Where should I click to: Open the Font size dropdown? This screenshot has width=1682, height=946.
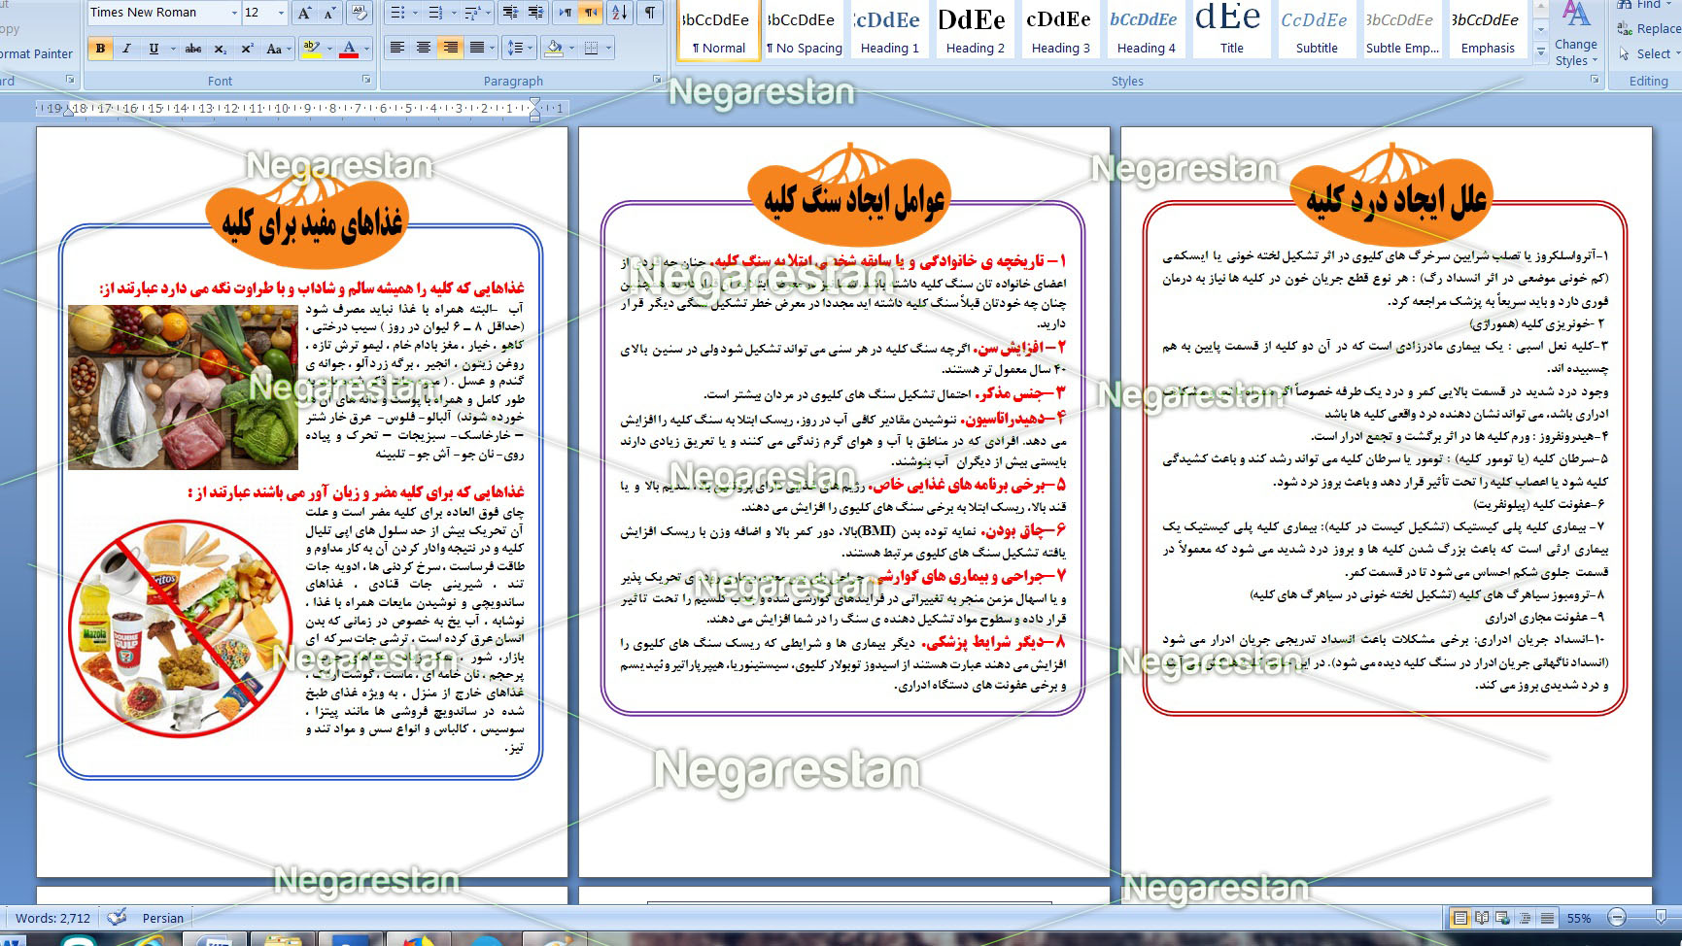click(282, 13)
